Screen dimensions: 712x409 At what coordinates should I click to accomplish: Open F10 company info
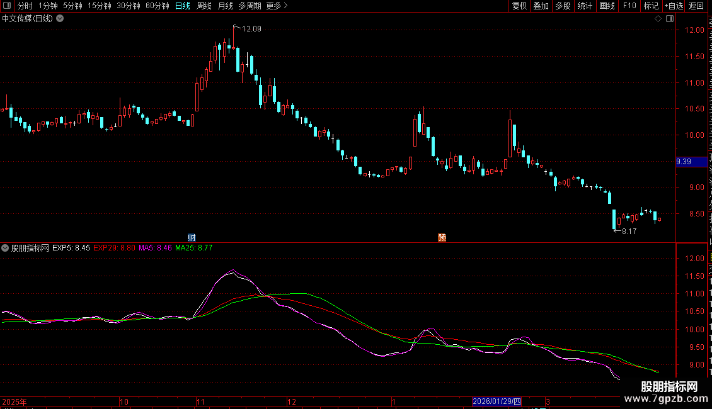(629, 6)
